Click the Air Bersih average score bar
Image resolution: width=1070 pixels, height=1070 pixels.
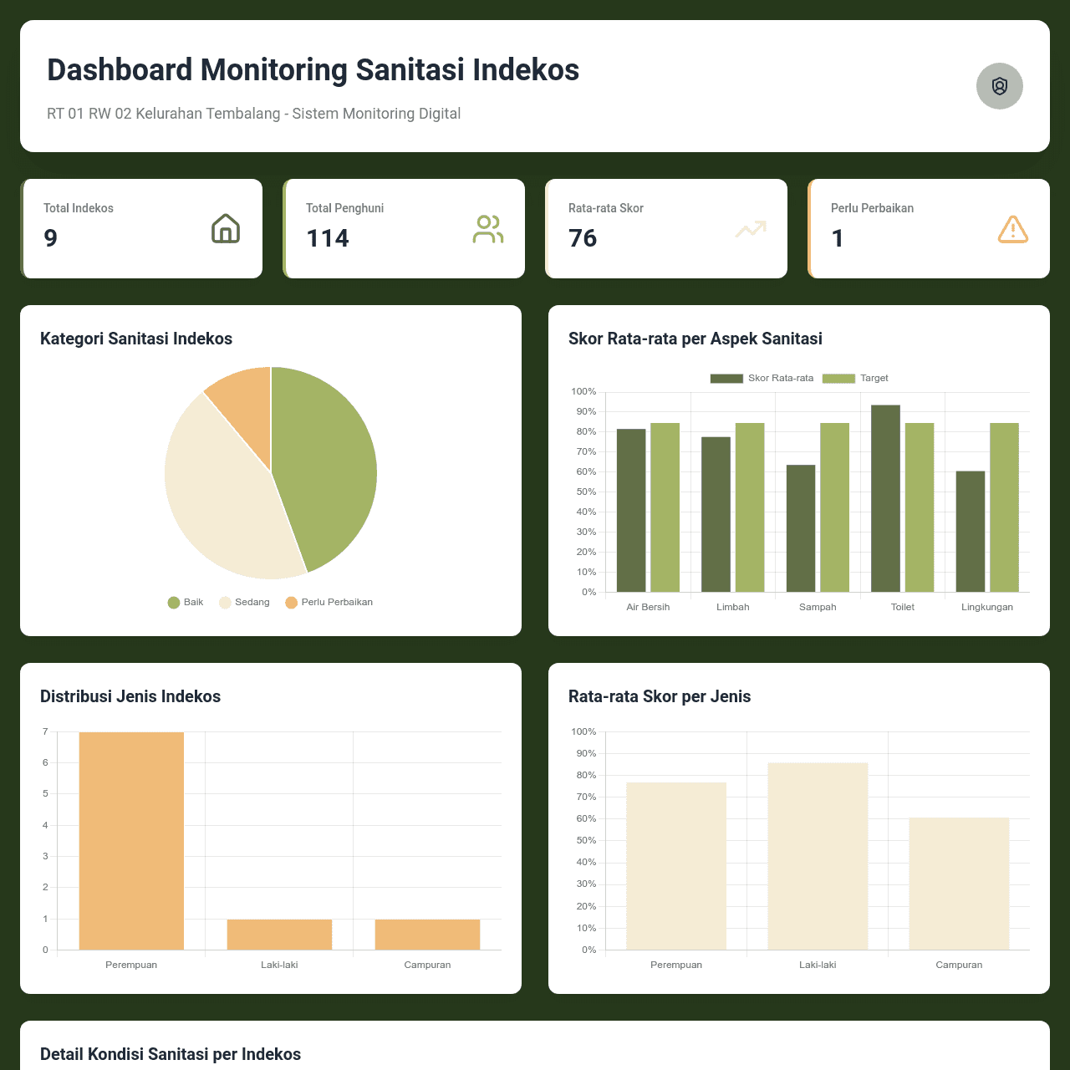tap(631, 511)
